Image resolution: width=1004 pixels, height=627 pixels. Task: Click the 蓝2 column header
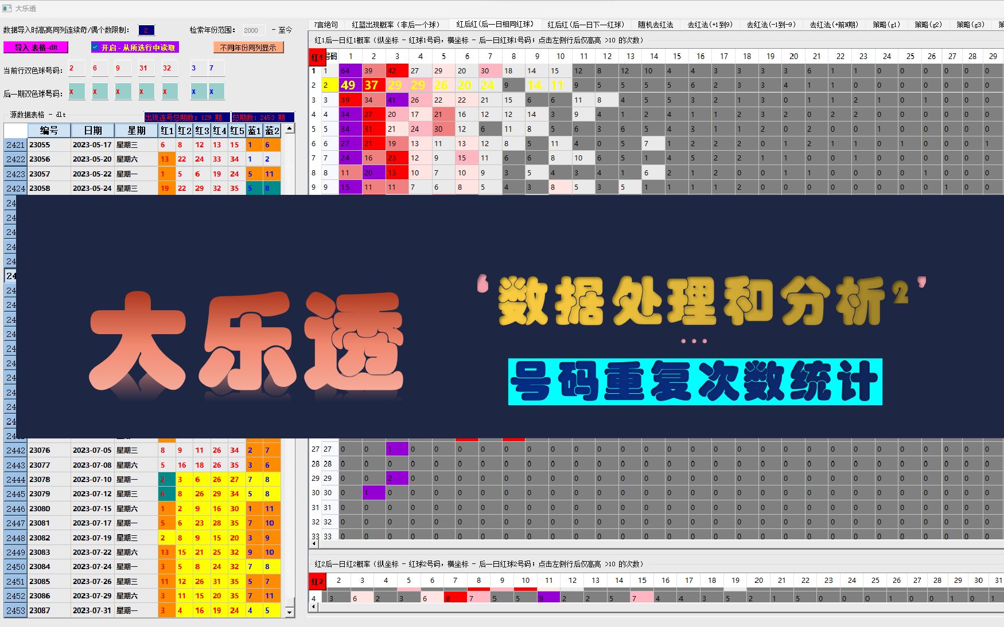point(272,131)
